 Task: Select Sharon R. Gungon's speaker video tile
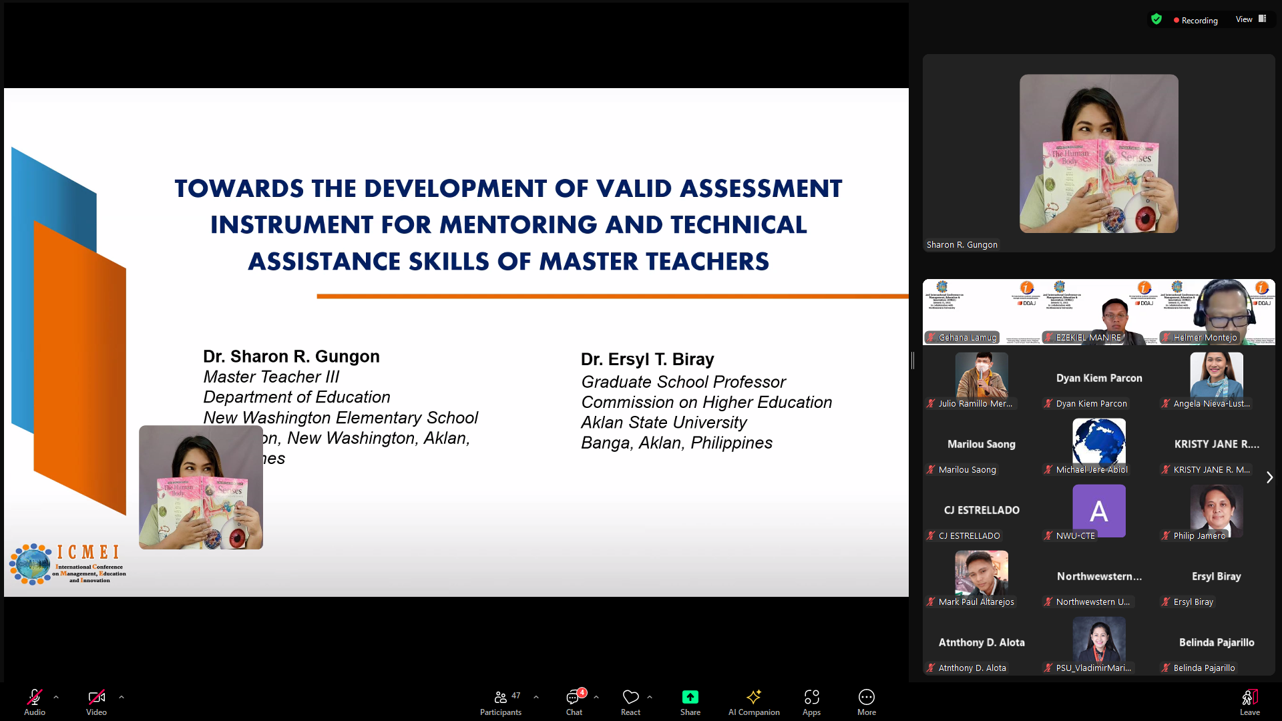click(x=1098, y=154)
